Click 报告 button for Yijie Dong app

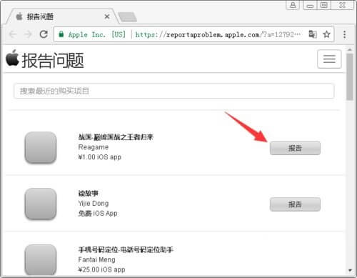point(295,204)
